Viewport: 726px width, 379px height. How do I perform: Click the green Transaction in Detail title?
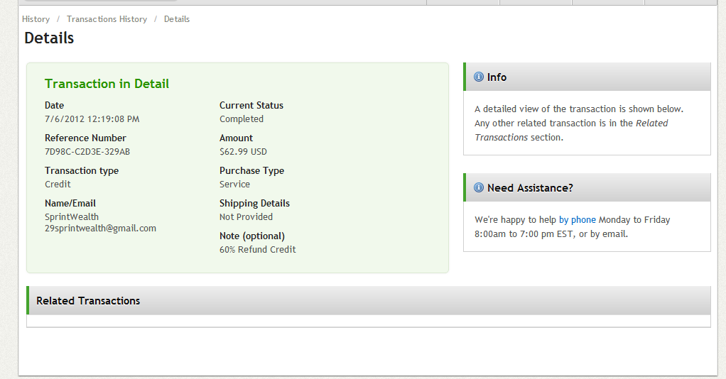tap(107, 84)
